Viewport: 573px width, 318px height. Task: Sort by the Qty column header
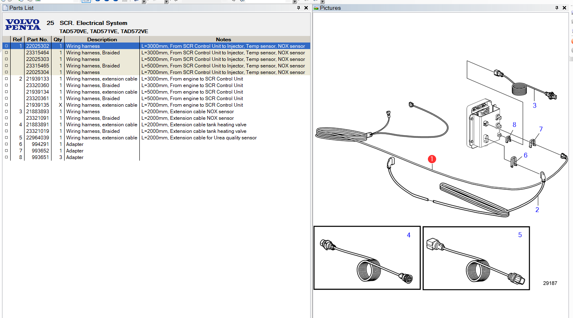tap(58, 40)
